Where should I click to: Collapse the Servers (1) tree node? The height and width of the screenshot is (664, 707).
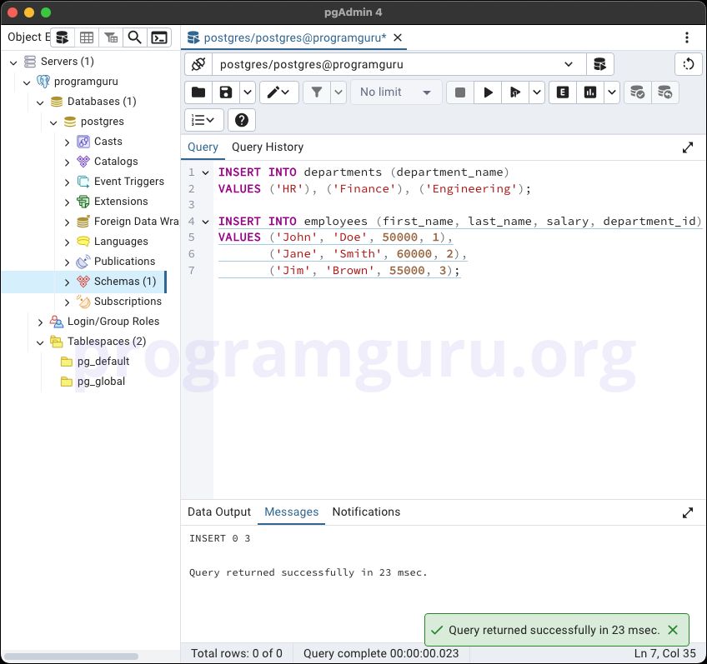[13, 62]
